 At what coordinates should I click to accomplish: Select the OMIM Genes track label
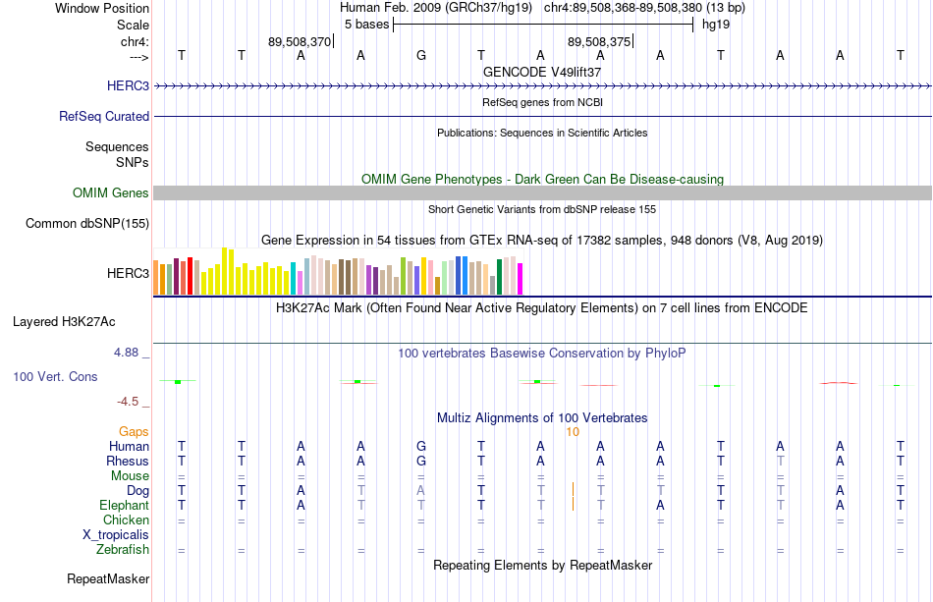click(111, 192)
